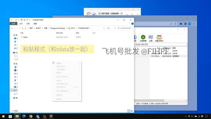Click the OneDrive cloud icon in the navigation pane
The image size is (211, 119).
(14, 53)
